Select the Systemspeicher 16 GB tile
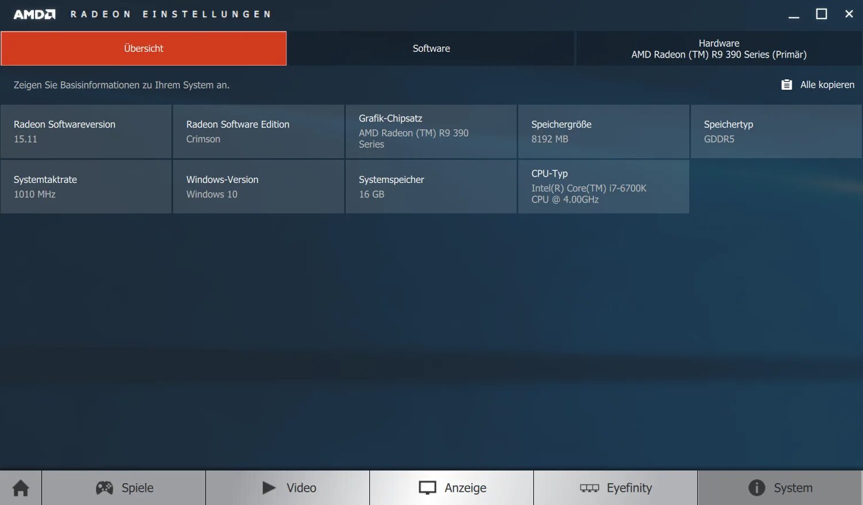 (431, 186)
